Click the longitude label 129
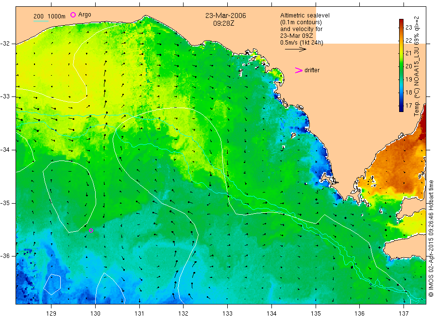437x320 pixels. (x=51, y=314)
